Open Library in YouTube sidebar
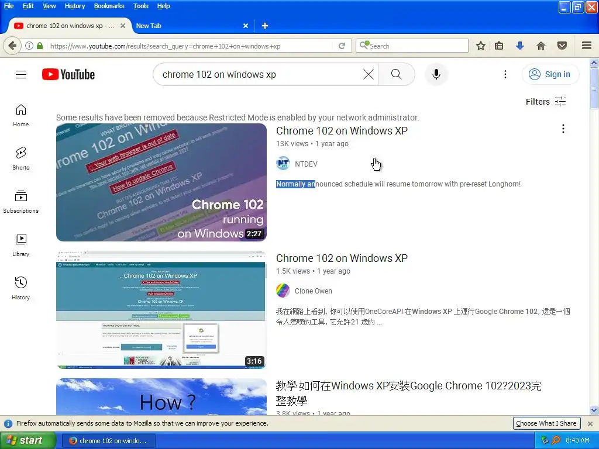599x449 pixels. pos(20,245)
